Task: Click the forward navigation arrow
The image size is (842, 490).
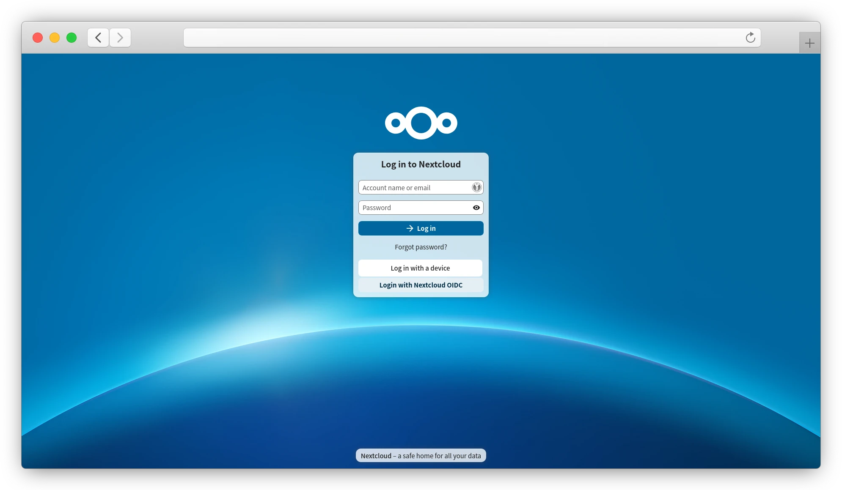Action: [x=120, y=38]
